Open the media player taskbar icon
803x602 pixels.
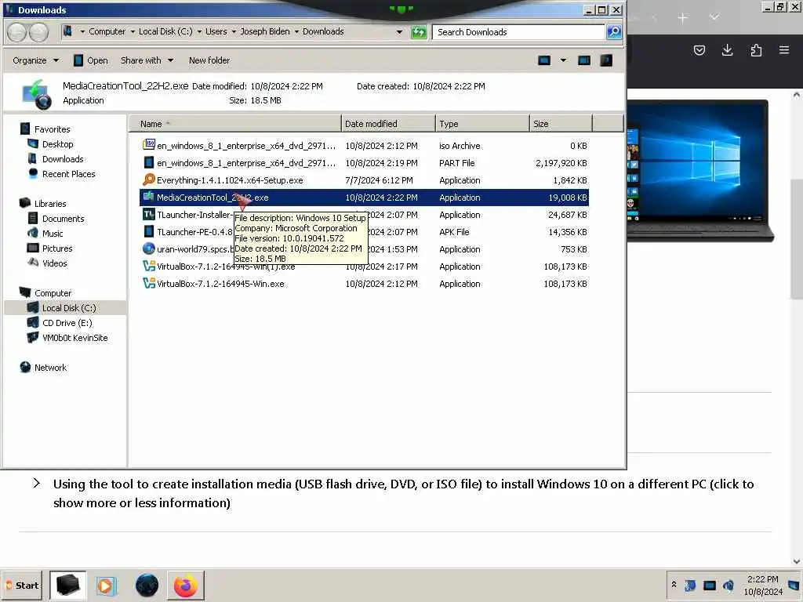(x=107, y=586)
